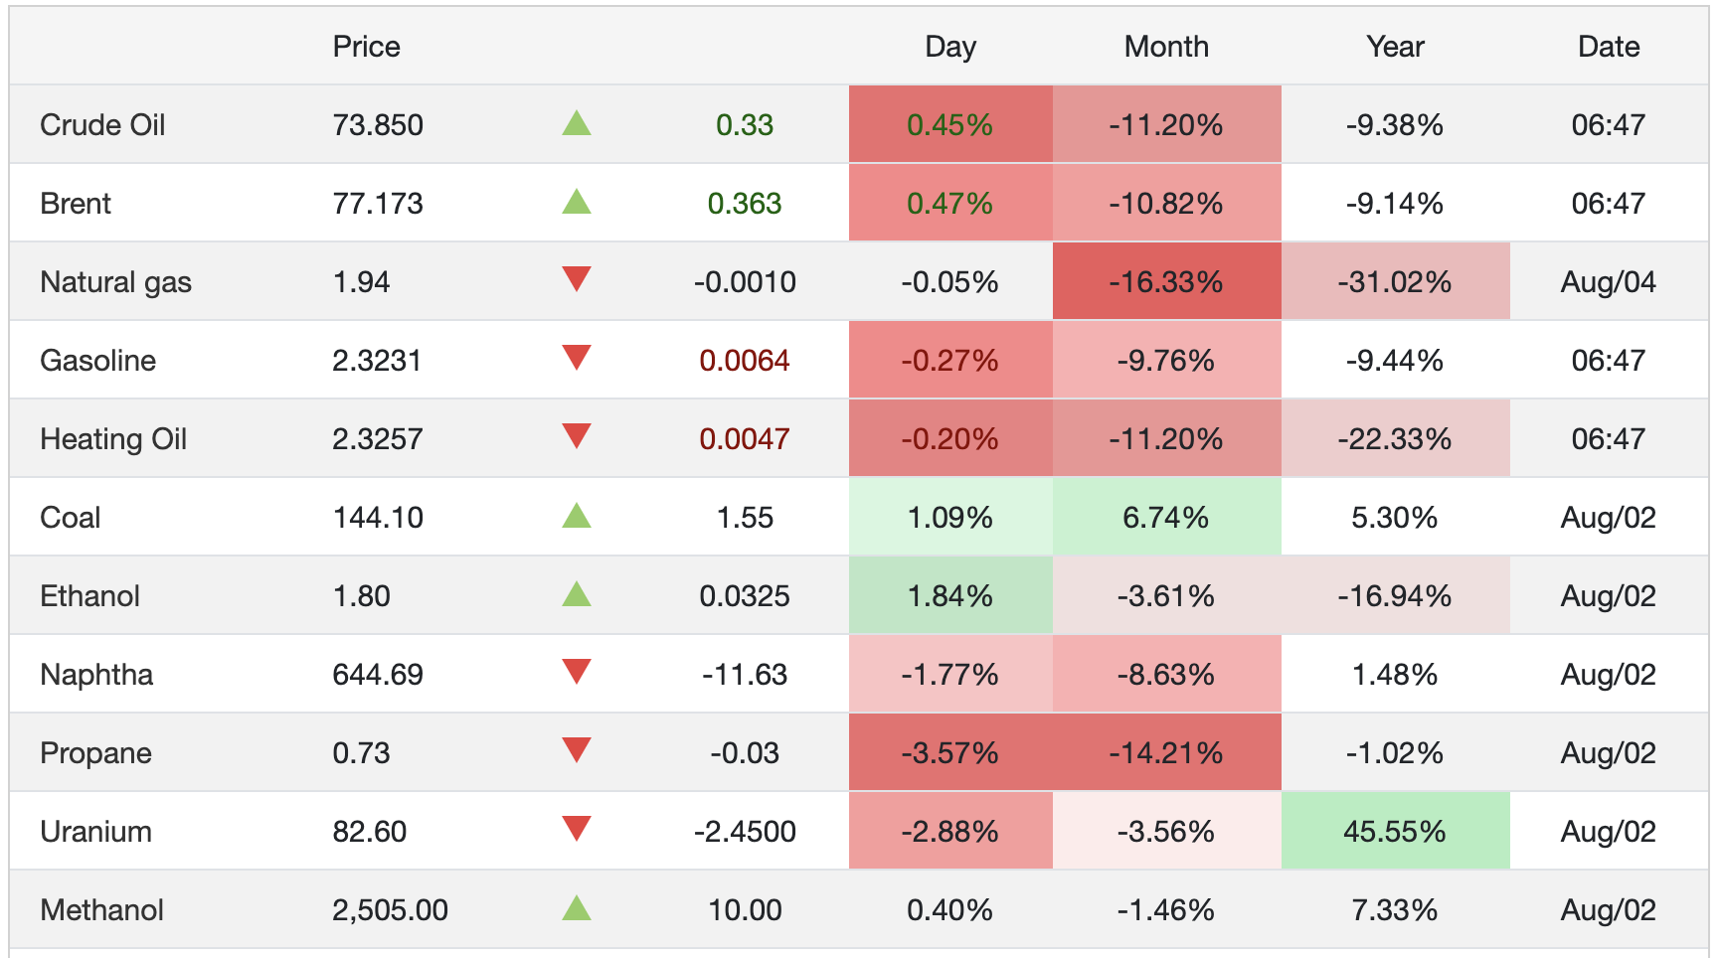Select the Methanol price 2,505.00
The width and height of the screenshot is (1720, 958).
coord(390,910)
